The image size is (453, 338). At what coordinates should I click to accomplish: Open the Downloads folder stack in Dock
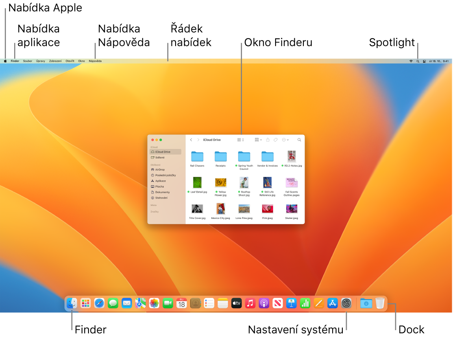click(366, 303)
